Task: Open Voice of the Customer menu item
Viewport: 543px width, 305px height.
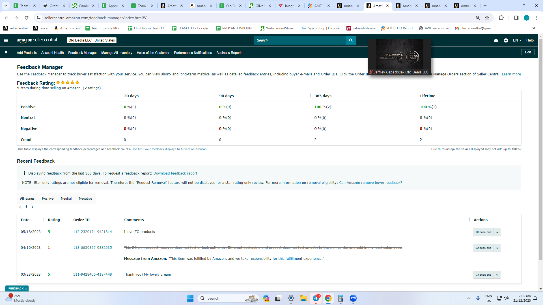Action: point(153,53)
